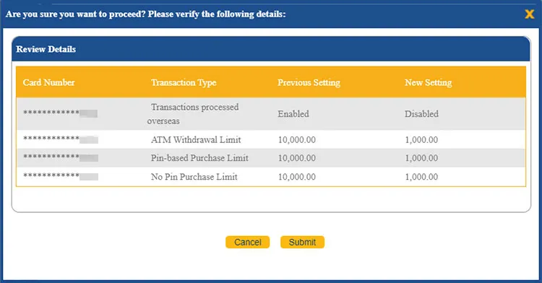Click the ATM Withdrawal Limit row label
The width and height of the screenshot is (542, 283).
point(196,140)
